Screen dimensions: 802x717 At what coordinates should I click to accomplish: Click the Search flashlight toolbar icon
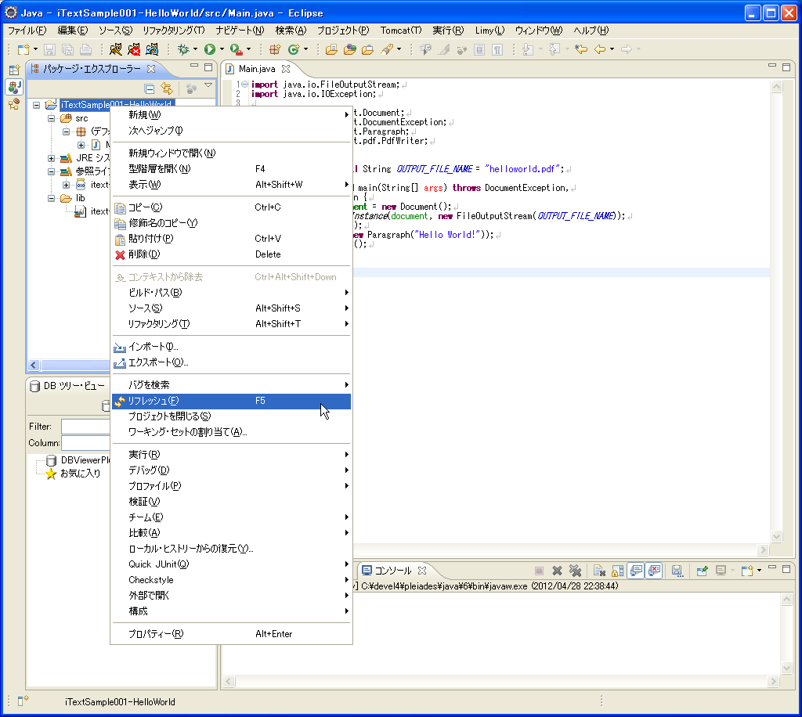(x=387, y=49)
